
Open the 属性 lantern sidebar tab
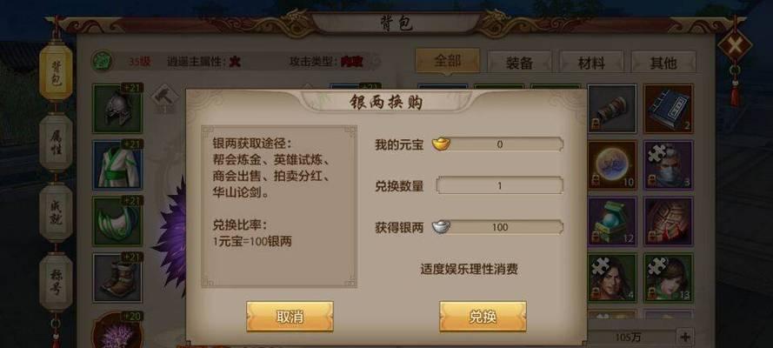pyautogui.click(x=56, y=143)
